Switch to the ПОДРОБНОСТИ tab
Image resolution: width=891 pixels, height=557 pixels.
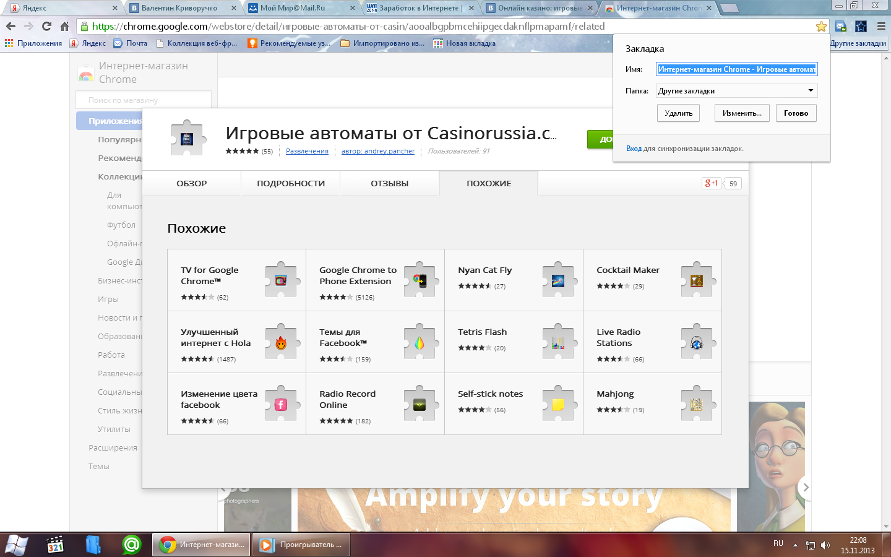[291, 183]
